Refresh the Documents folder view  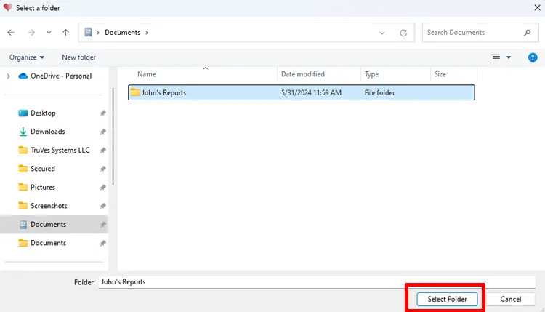[x=403, y=33]
